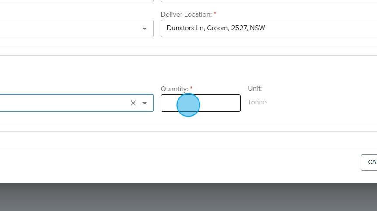377x211 pixels.
Task: Open the dropdown left of Deliver Location
Action: coord(145,29)
